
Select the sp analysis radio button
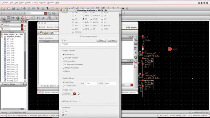click(83, 19)
